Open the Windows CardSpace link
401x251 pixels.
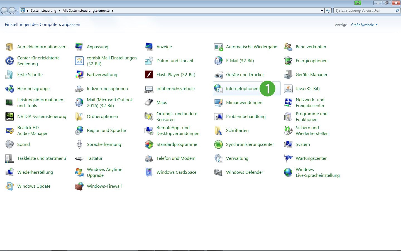(176, 172)
